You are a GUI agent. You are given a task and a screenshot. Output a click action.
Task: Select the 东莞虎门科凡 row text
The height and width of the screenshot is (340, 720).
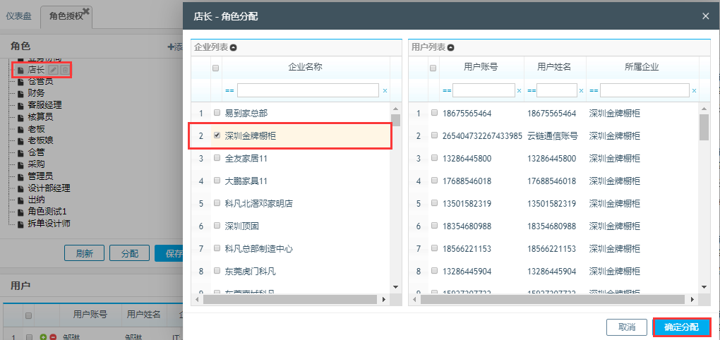(x=251, y=272)
